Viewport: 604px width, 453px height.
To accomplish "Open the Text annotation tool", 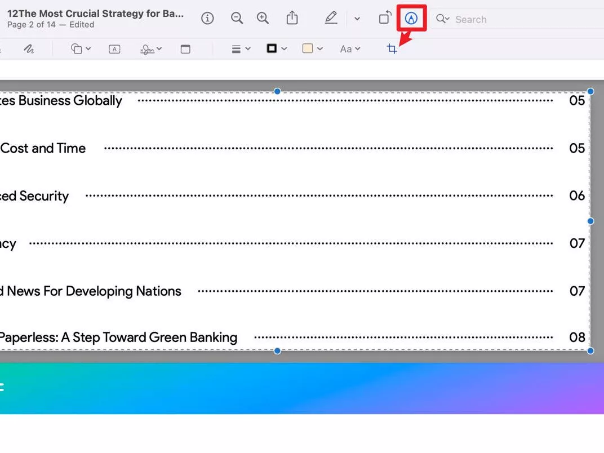I will point(114,49).
